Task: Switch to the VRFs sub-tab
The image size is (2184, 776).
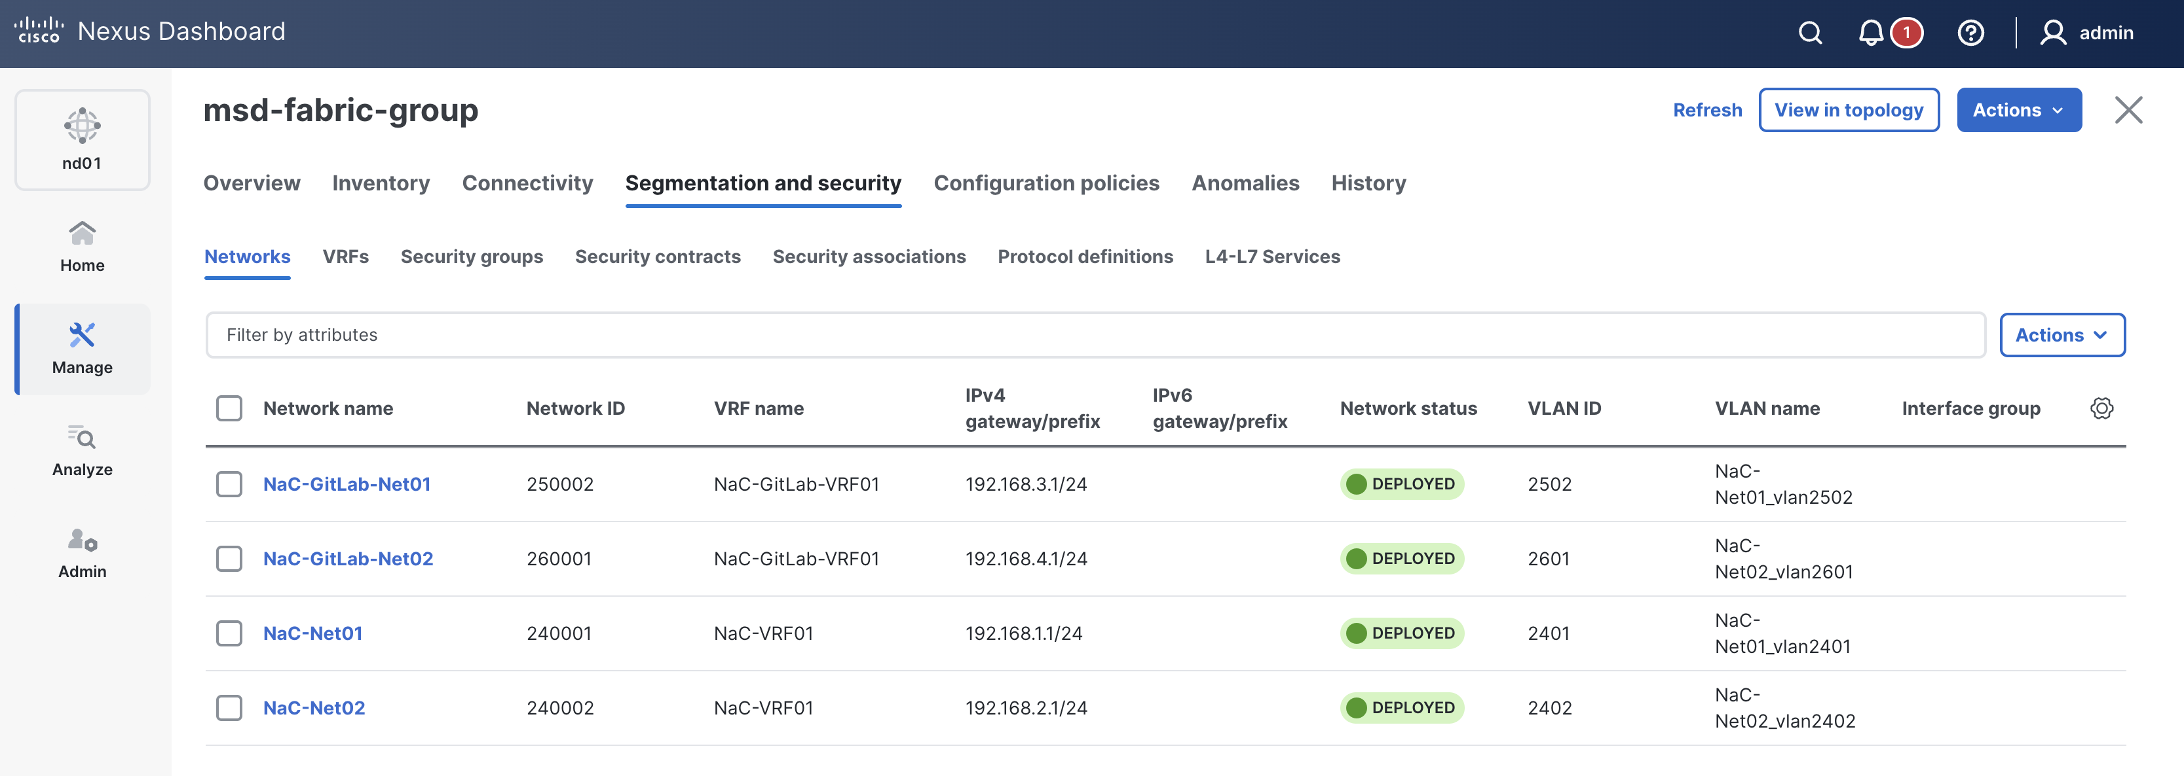Action: 345,256
